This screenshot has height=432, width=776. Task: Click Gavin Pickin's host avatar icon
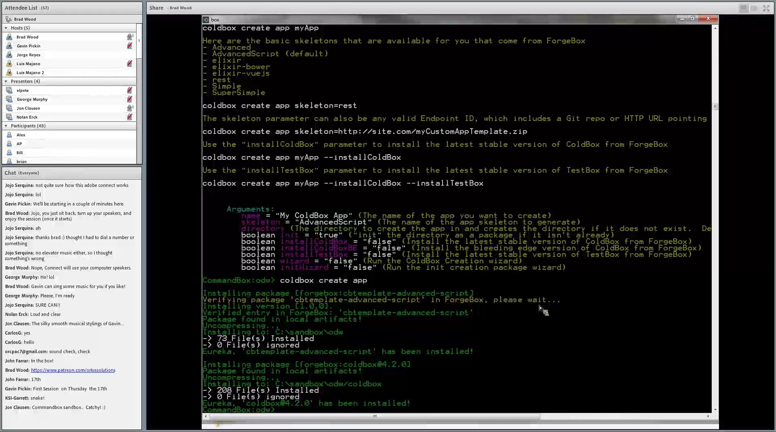(9, 46)
